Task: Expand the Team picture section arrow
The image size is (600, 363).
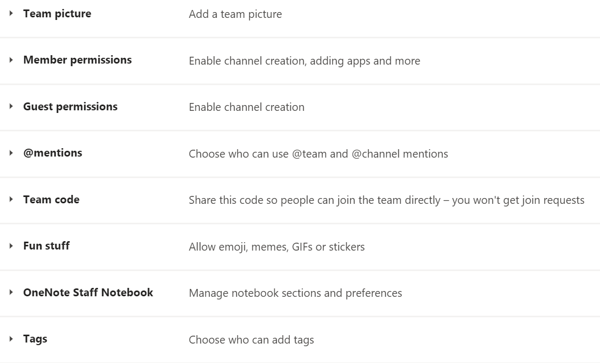Action: [x=11, y=14]
